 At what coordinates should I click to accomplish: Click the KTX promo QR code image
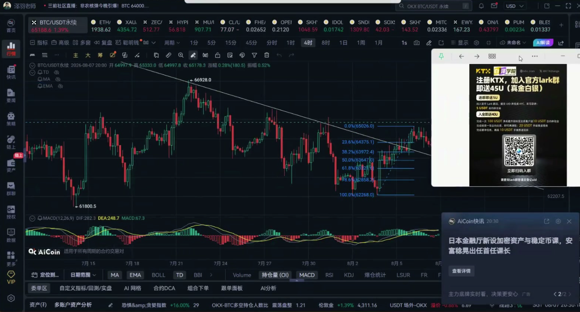click(x=519, y=151)
